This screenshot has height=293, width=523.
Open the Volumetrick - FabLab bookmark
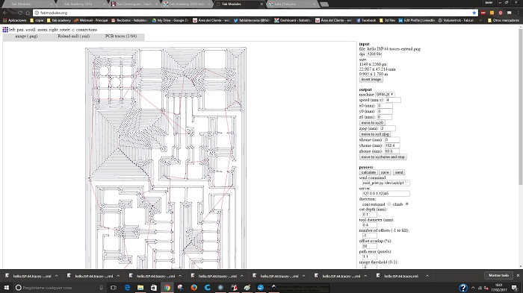coord(456,20)
